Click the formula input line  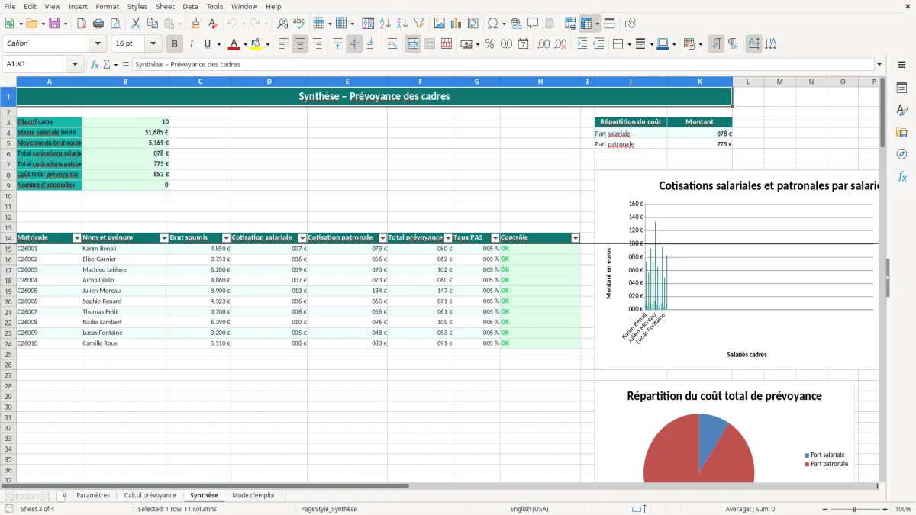click(x=503, y=64)
